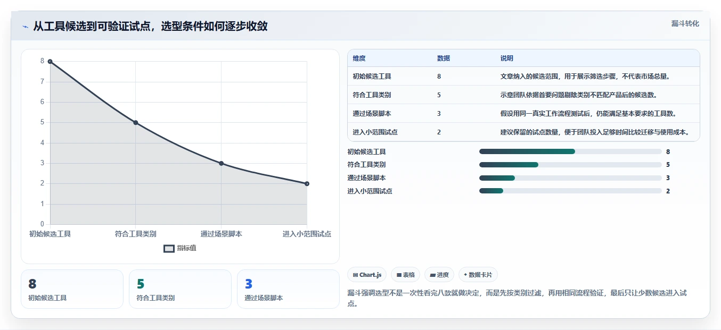Click the 进入小范围试点 table row cell
The image size is (721, 330).
[x=375, y=132]
